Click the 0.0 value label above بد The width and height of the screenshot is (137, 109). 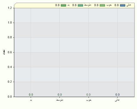tap(31, 95)
